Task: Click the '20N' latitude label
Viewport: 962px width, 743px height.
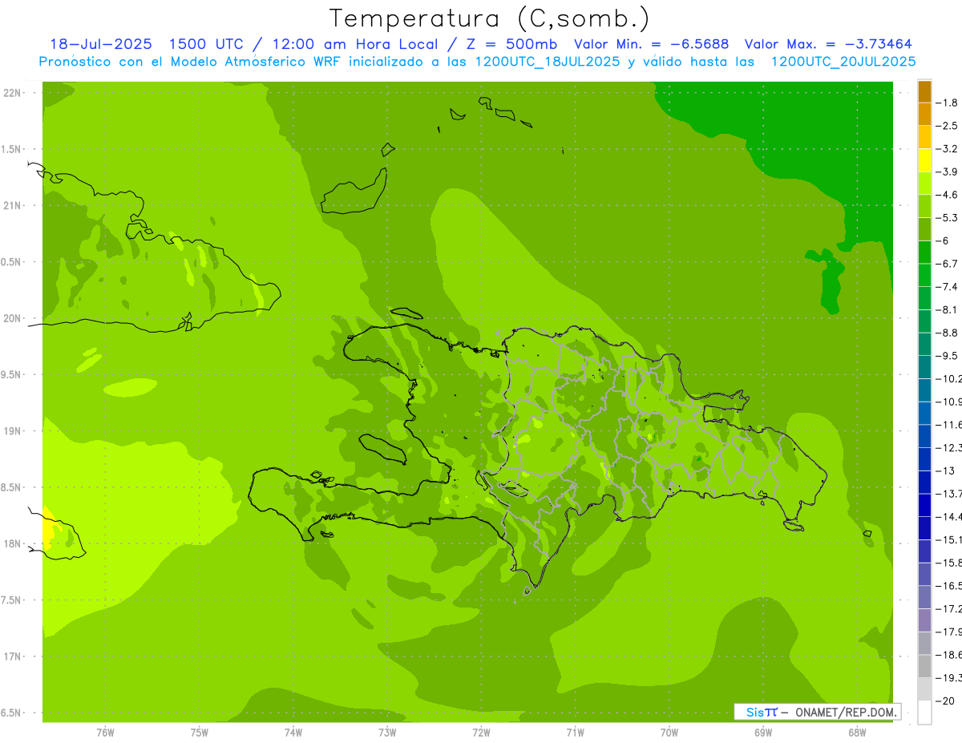Action: tap(13, 318)
